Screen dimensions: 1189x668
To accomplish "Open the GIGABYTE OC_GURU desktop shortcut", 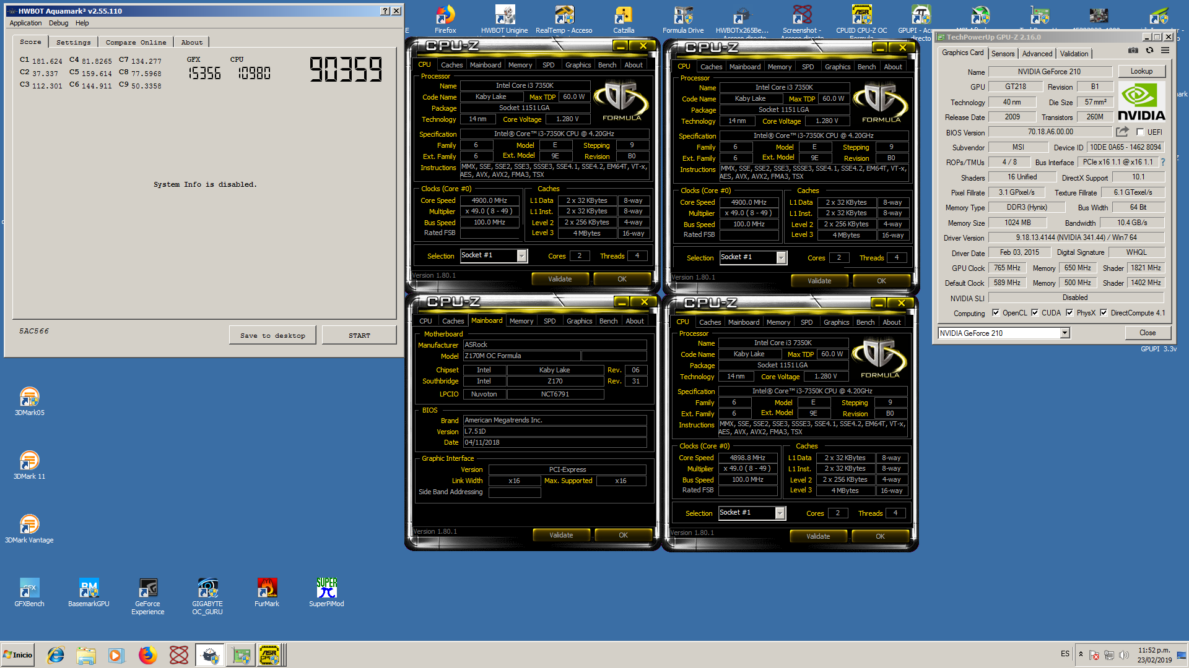I will point(207,596).
